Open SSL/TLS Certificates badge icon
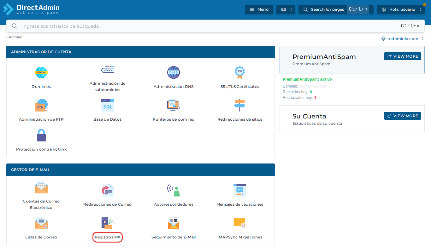The width and height of the screenshot is (431, 252). coord(240,72)
